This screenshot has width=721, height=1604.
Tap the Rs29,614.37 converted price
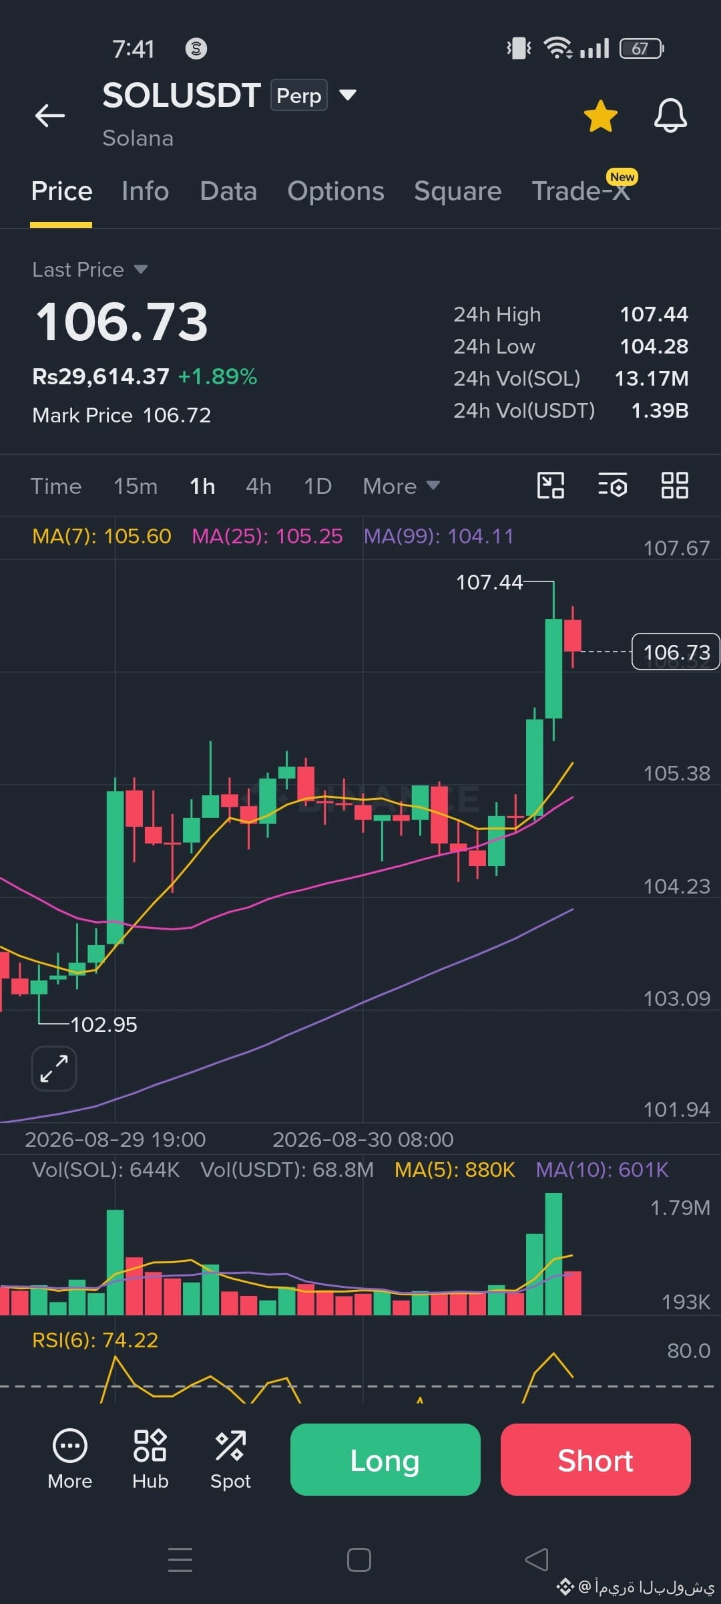pyautogui.click(x=101, y=376)
